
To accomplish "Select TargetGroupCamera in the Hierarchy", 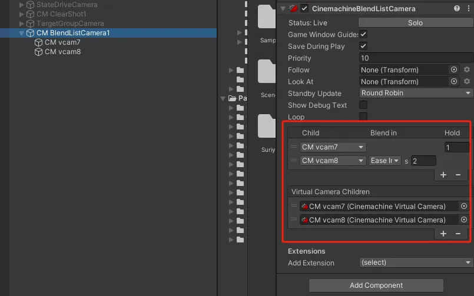I will [x=70, y=24].
